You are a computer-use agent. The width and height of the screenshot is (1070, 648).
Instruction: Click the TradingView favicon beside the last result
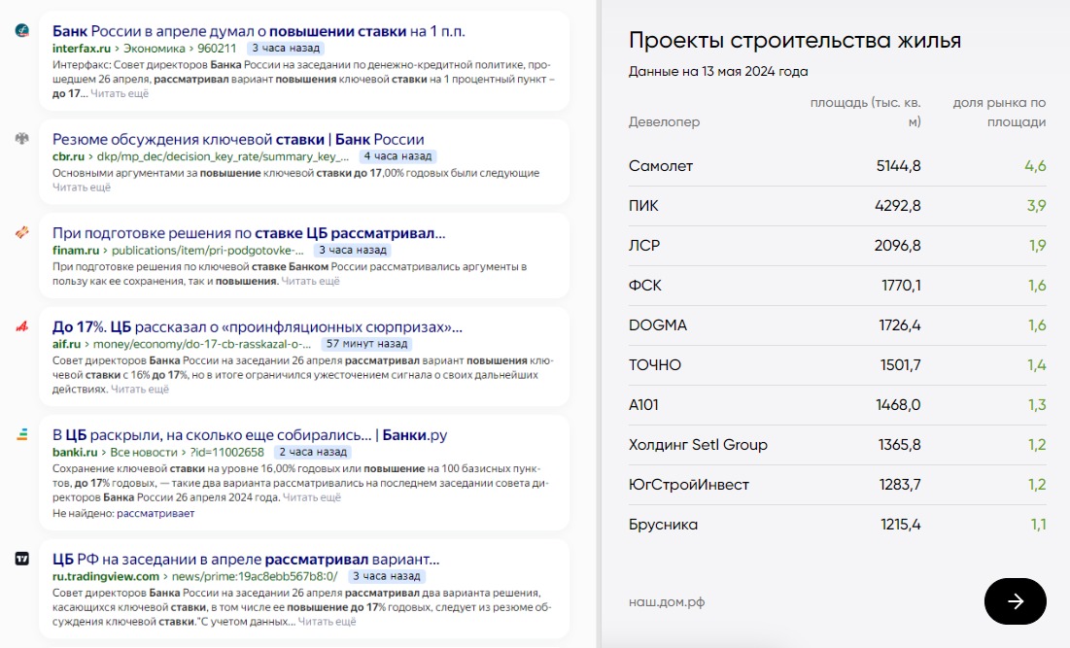coord(21,559)
